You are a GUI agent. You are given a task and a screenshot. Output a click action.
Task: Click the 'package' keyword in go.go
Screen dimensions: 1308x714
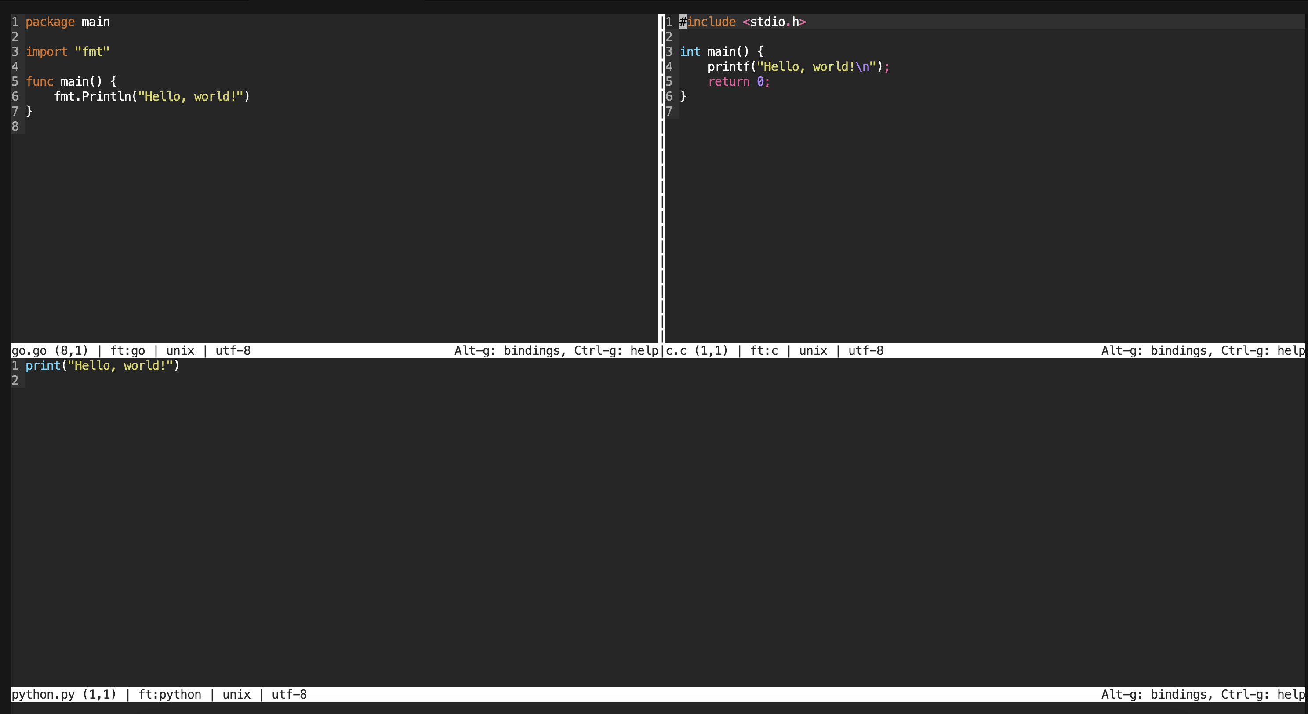pyautogui.click(x=50, y=22)
